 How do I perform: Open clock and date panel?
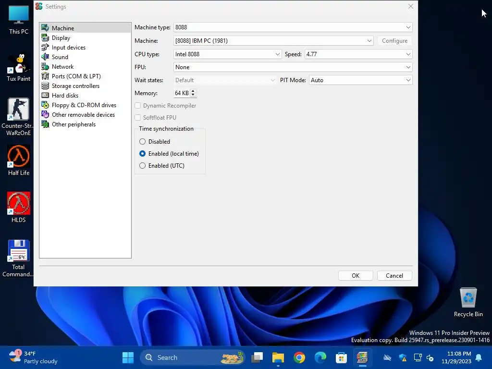[x=456, y=357]
